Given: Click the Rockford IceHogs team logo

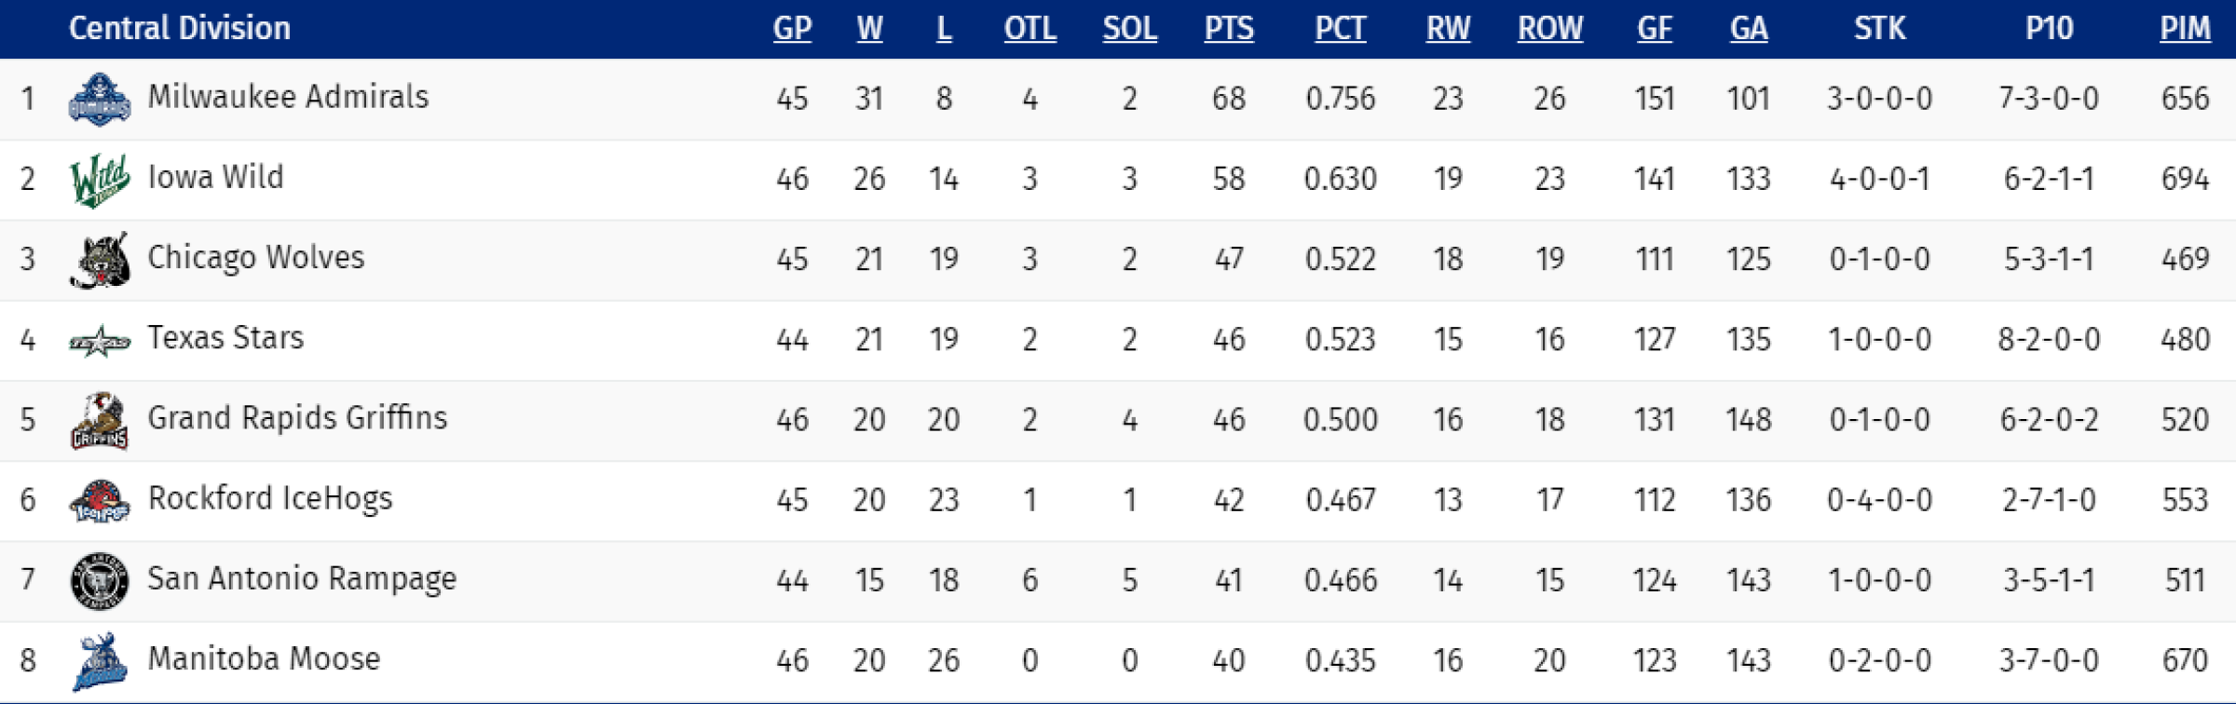Looking at the screenshot, I should pos(100,501).
